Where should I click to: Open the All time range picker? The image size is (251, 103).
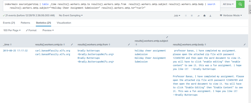[228, 4]
